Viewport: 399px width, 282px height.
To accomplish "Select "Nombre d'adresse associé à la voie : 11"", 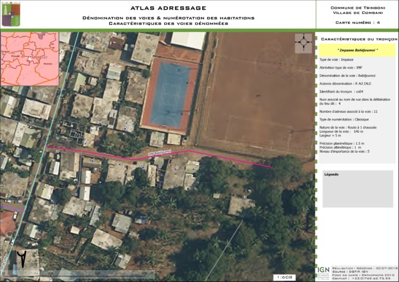I will (349, 111).
